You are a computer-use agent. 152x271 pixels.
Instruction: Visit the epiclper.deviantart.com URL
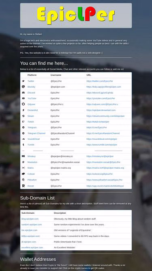101,110
